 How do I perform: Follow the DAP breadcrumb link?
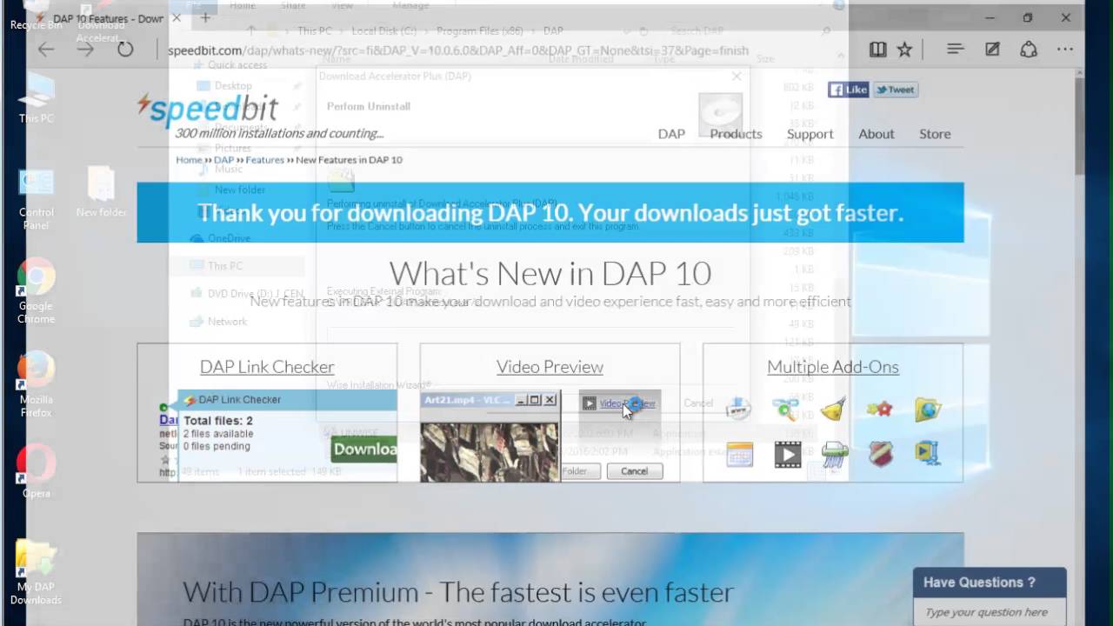click(x=223, y=160)
